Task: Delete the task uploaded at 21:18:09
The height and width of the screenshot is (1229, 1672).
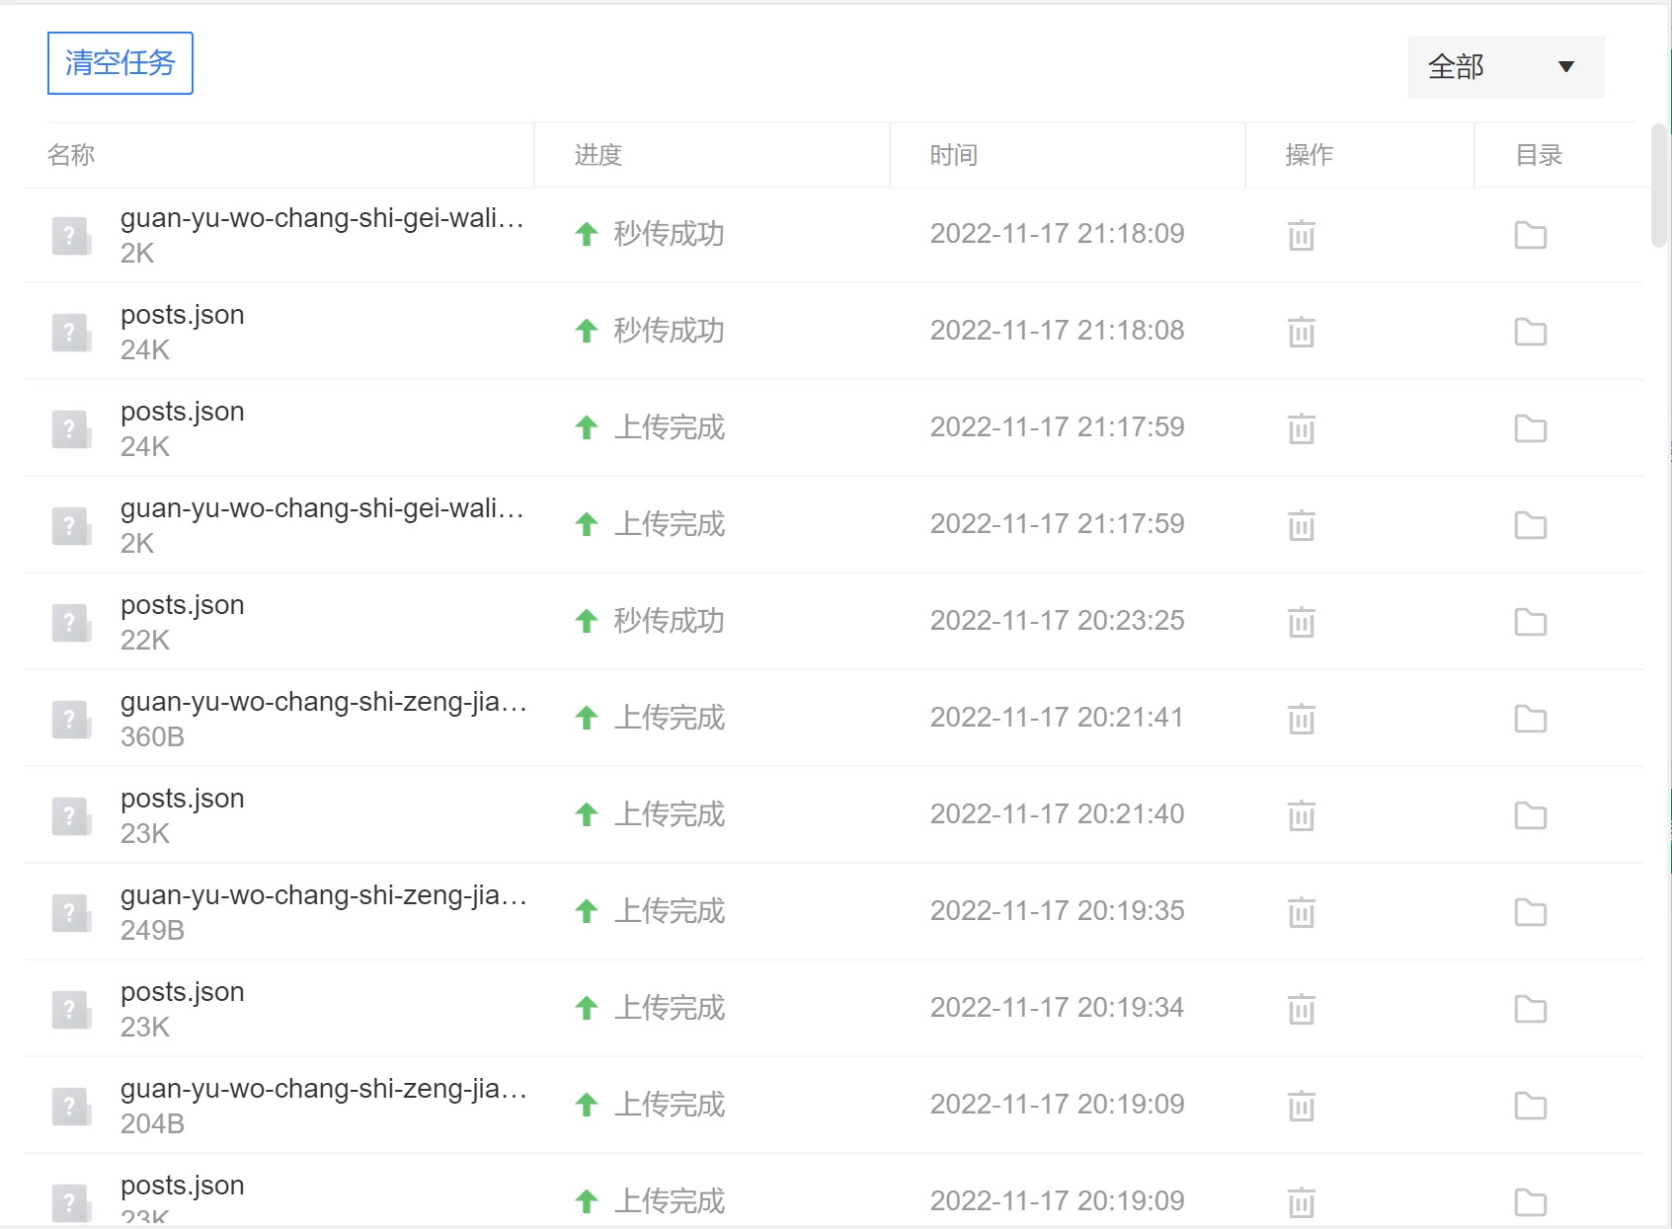Action: (x=1301, y=235)
